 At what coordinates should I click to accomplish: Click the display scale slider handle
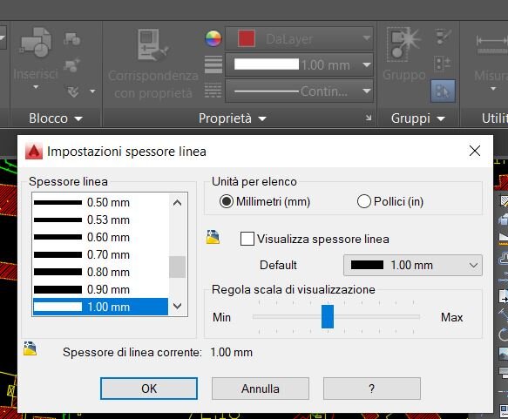pyautogui.click(x=328, y=316)
